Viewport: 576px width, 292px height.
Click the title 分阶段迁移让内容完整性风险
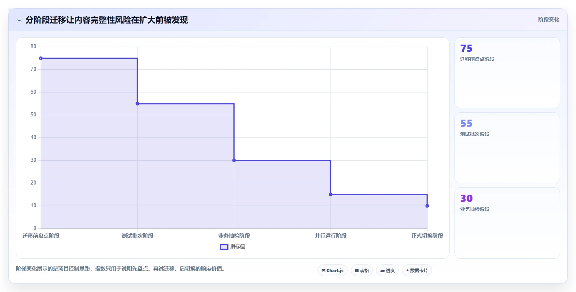[x=107, y=20]
